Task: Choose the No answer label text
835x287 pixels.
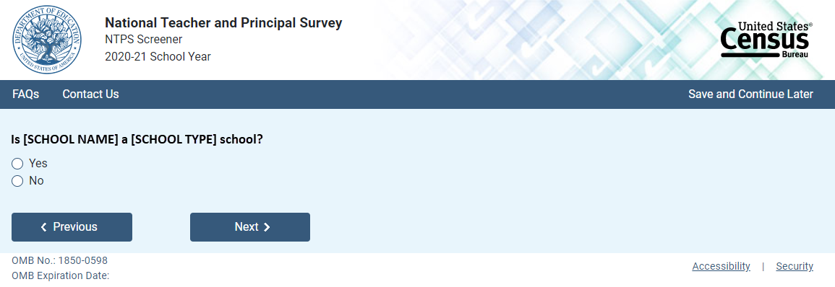Action: (36, 181)
